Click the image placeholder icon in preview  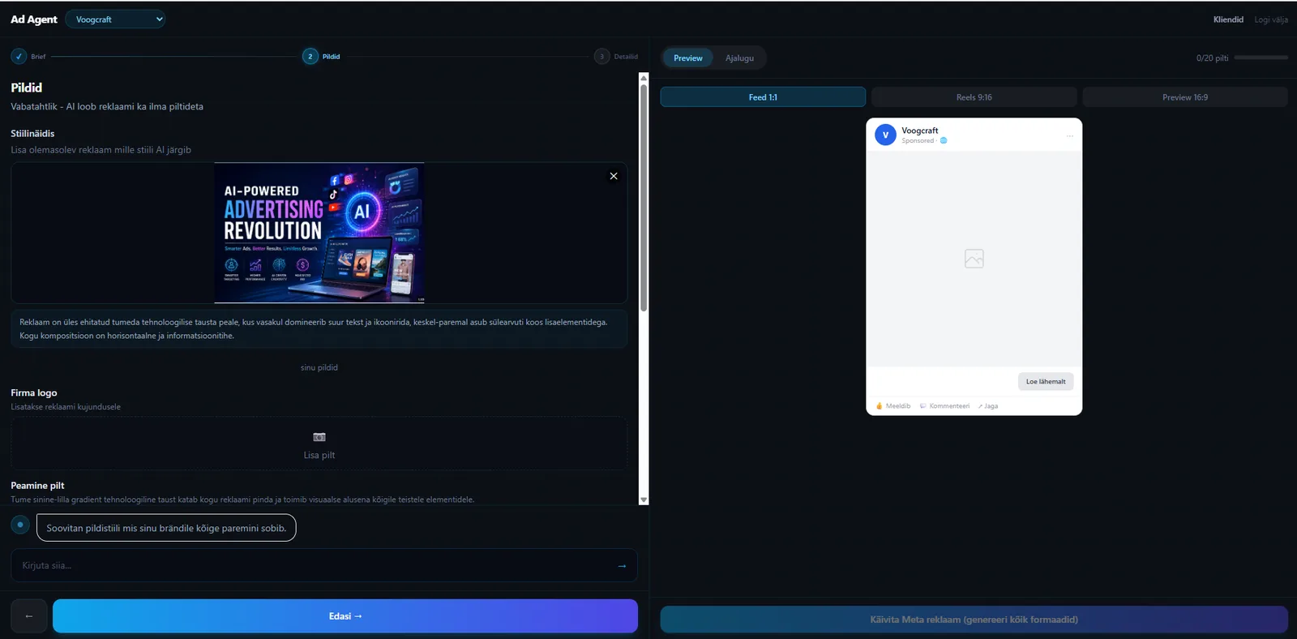click(974, 259)
